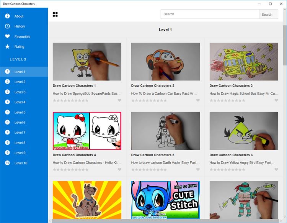This screenshot has width=287, height=223.
Task: Click the vertical scrollbar thumb
Action: tap(285, 45)
